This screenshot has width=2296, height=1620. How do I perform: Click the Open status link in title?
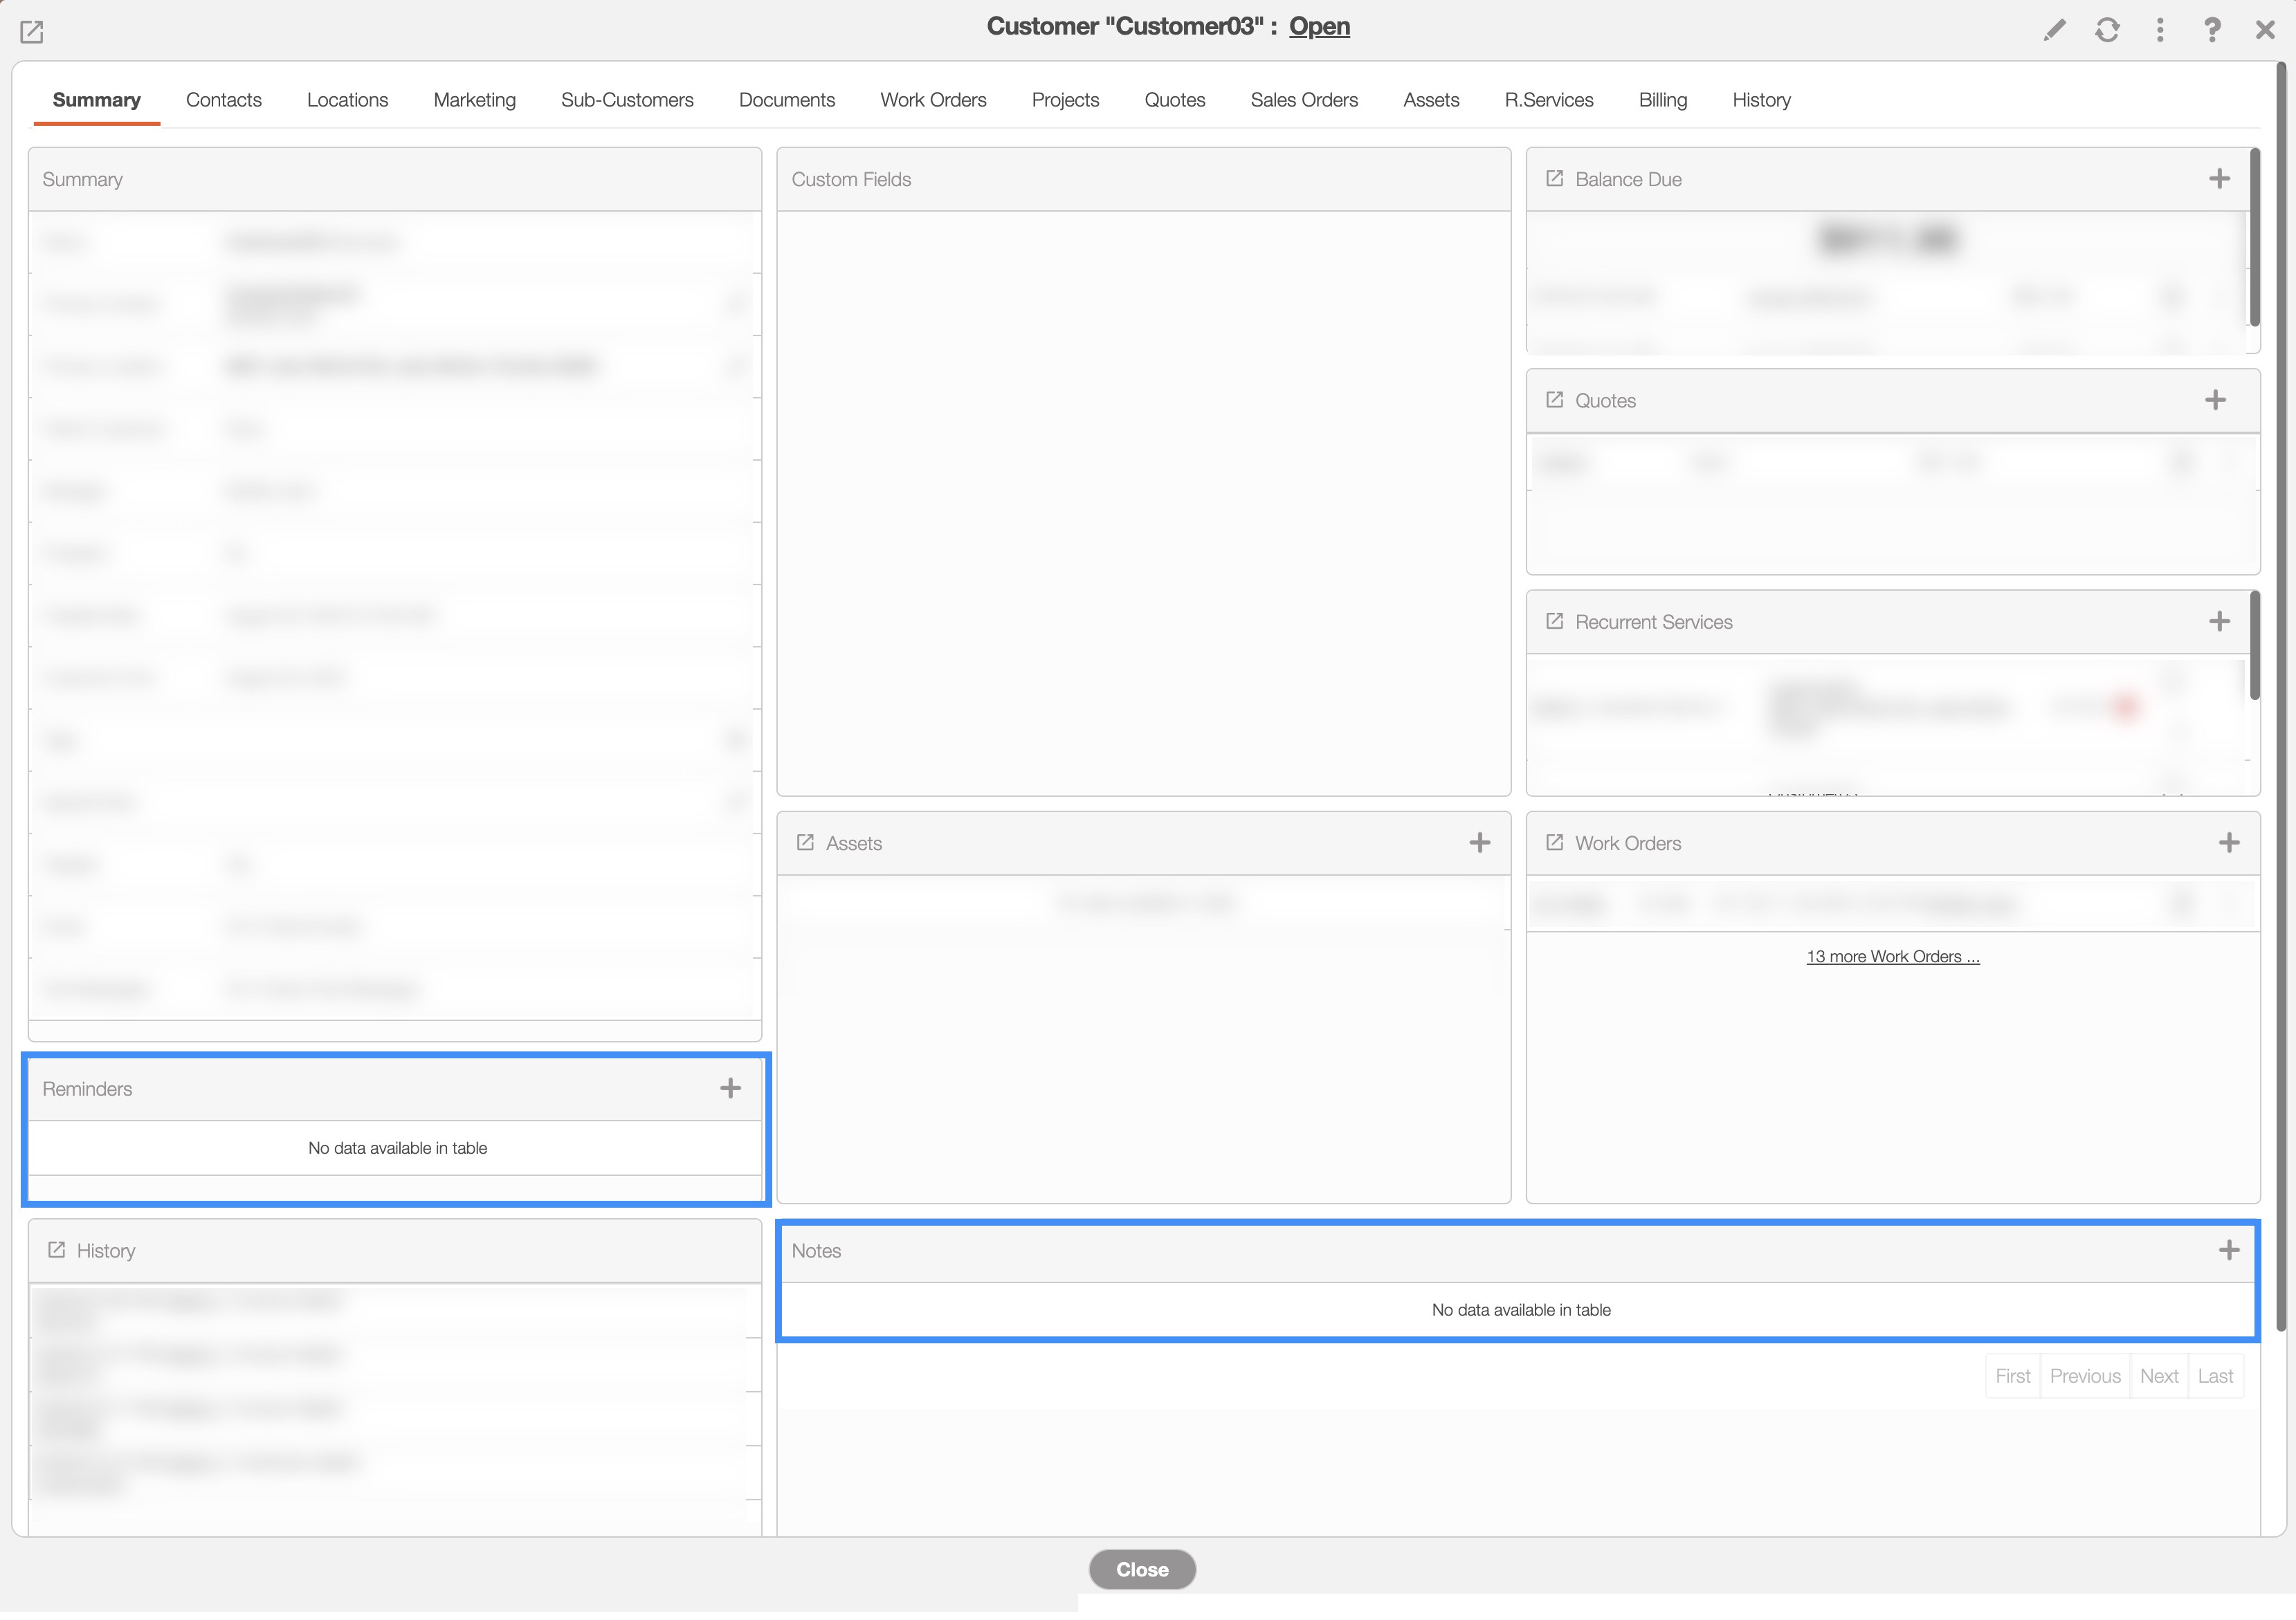(1319, 27)
